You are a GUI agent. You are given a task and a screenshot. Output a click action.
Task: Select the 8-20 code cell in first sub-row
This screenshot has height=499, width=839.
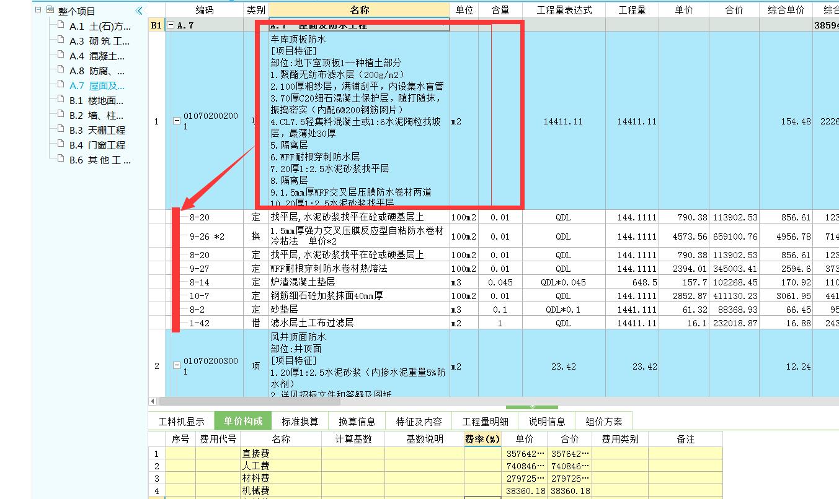tap(204, 217)
